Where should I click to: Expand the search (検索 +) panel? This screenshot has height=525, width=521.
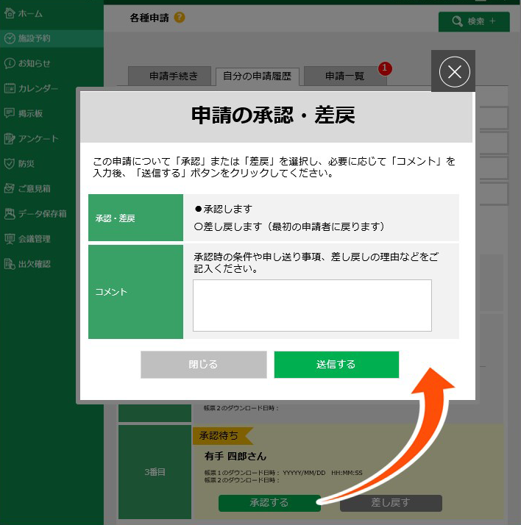(473, 21)
